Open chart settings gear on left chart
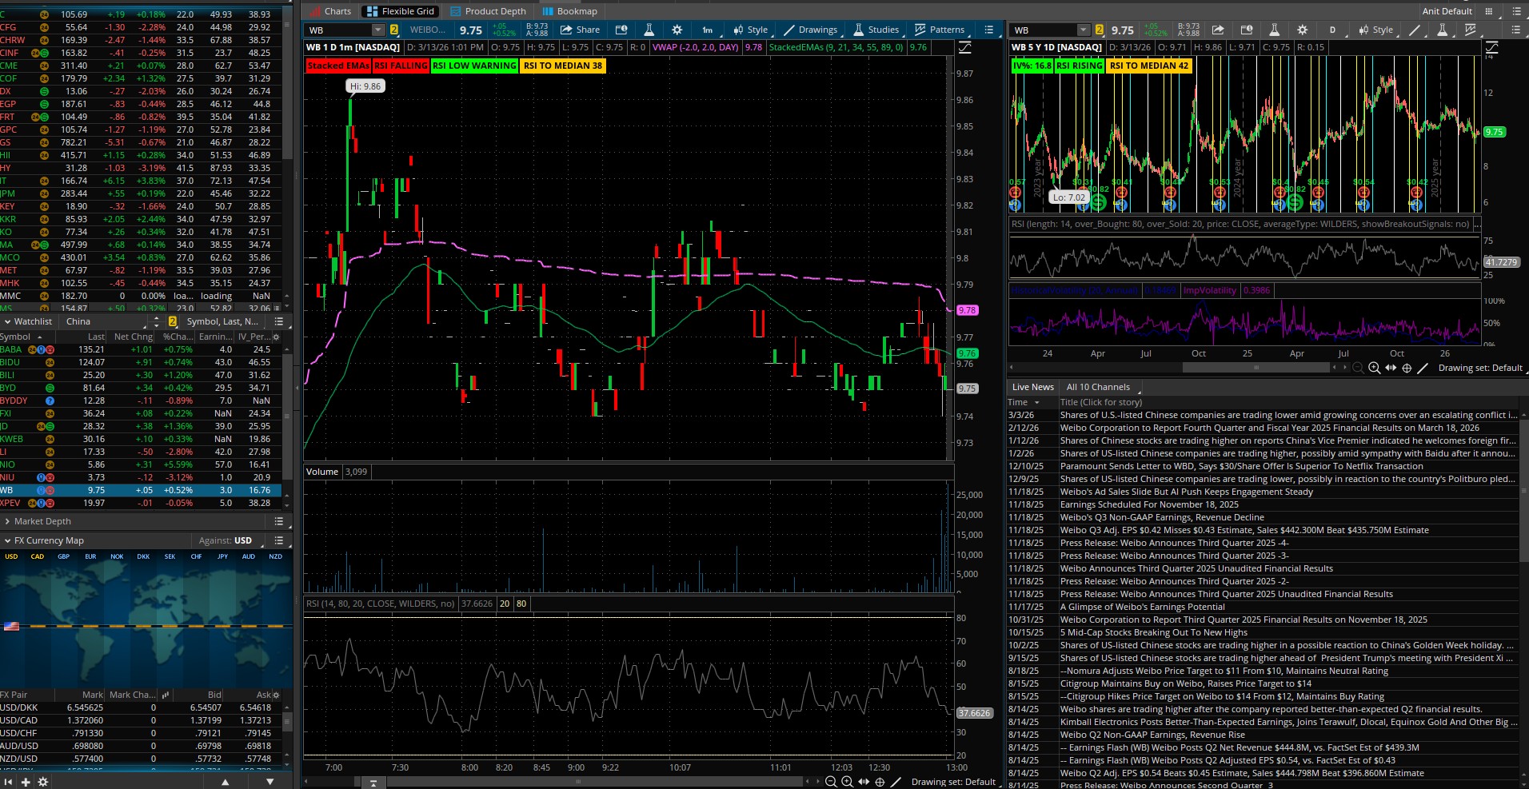 pyautogui.click(x=677, y=30)
